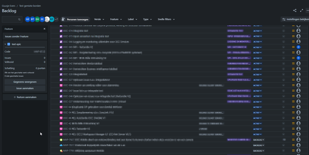The height and width of the screenshot is (155, 309).
Task: Open the BACKLOG status dropdown on MVP-7793
Action: tap(259, 151)
